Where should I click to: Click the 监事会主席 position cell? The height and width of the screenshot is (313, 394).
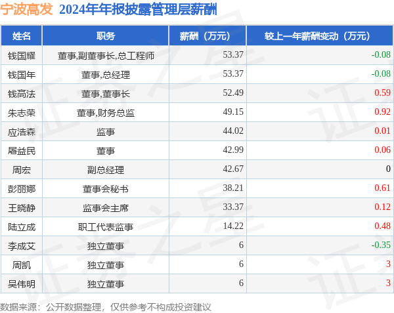[x=106, y=208]
